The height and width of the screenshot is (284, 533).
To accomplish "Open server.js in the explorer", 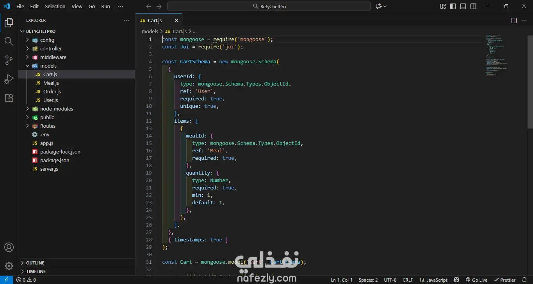I will click(77, 169).
